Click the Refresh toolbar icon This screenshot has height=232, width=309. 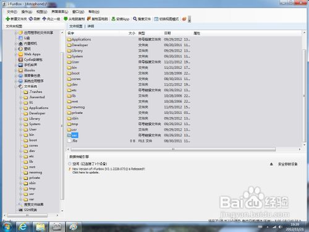[x=31, y=19]
